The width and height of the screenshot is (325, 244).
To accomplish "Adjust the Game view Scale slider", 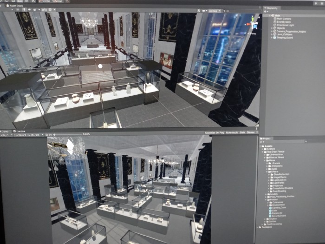I will point(70,135).
